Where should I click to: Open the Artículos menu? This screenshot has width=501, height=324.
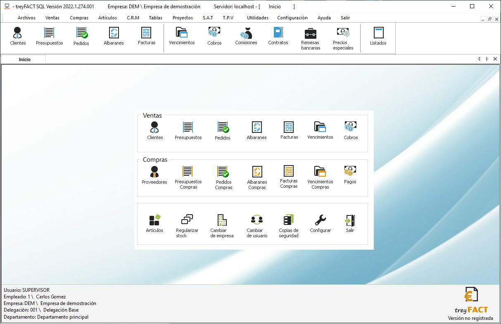(107, 18)
